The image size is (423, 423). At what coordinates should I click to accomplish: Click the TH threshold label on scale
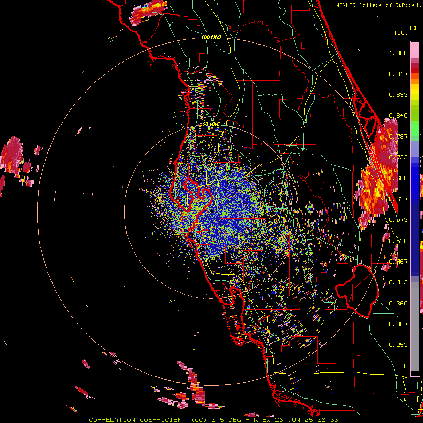(404, 366)
